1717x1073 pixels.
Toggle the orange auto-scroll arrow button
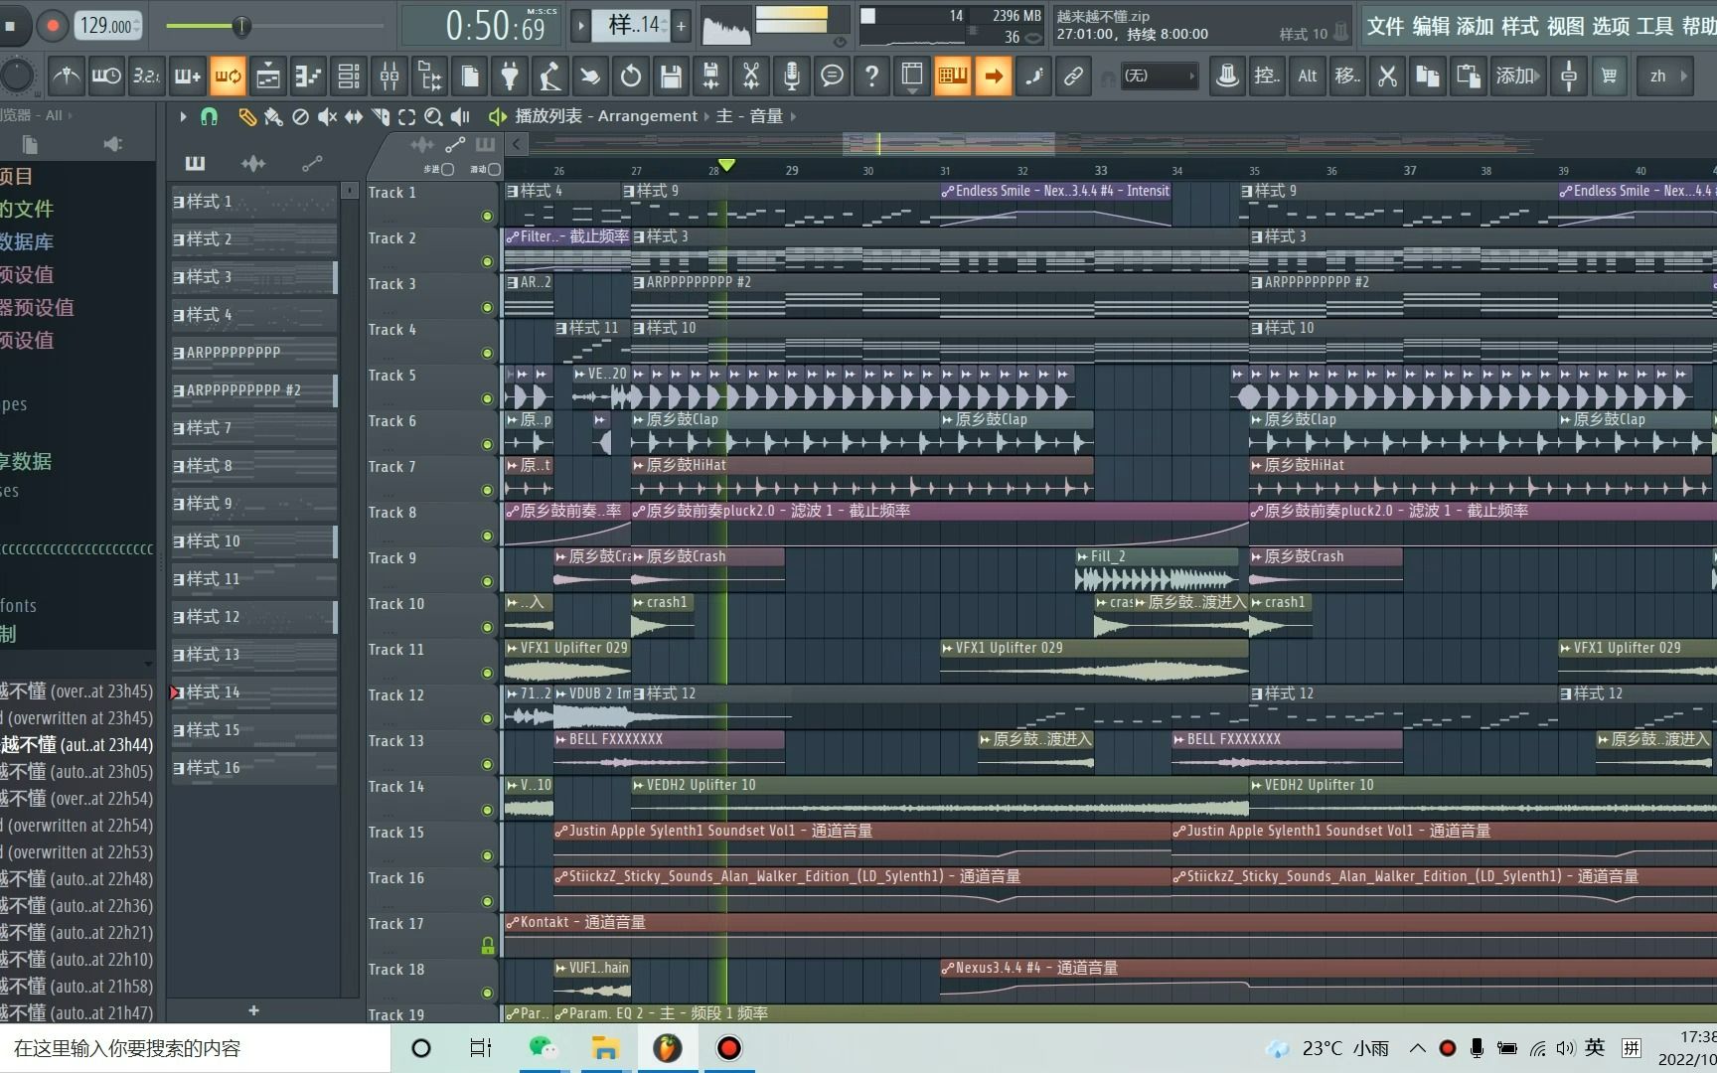tap(993, 76)
